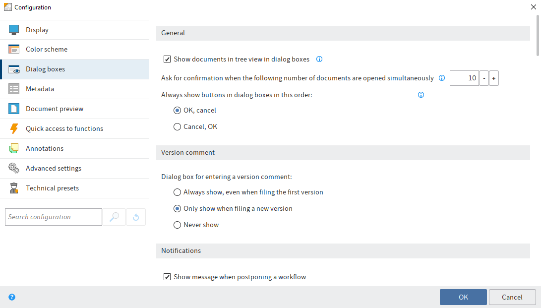Confirm settings with the OK button
541x308 pixels.
click(463, 297)
